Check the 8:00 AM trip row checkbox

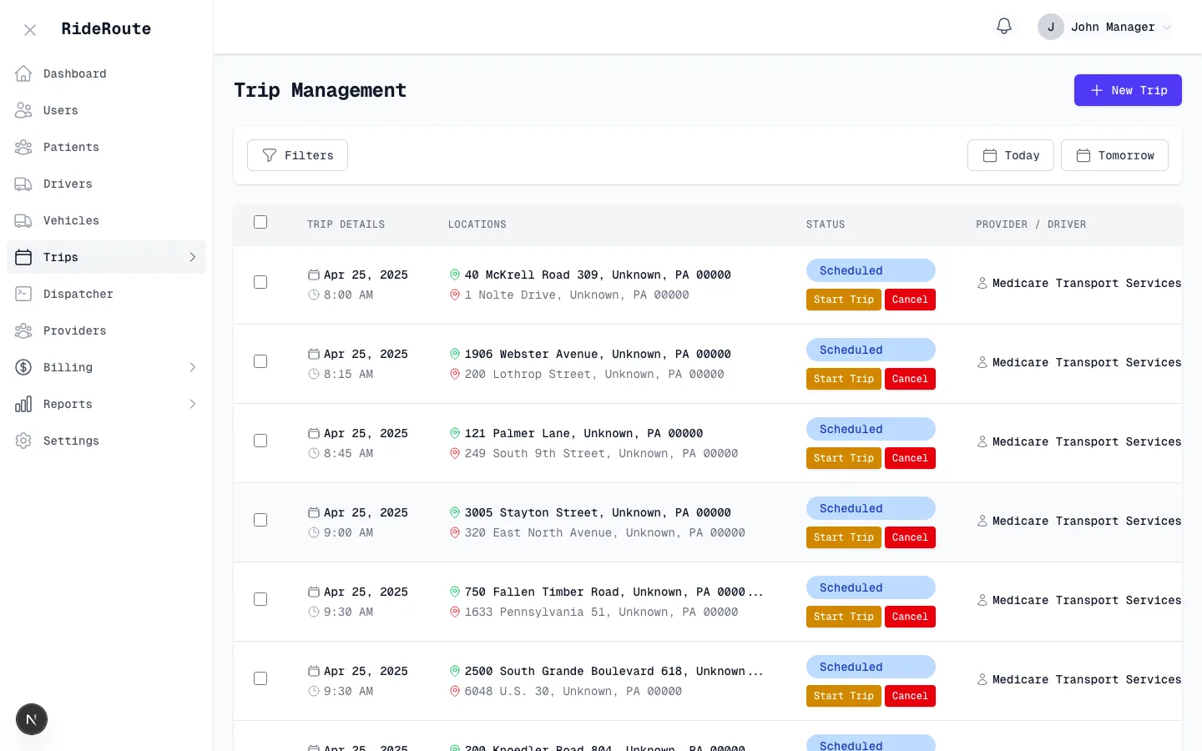260,282
